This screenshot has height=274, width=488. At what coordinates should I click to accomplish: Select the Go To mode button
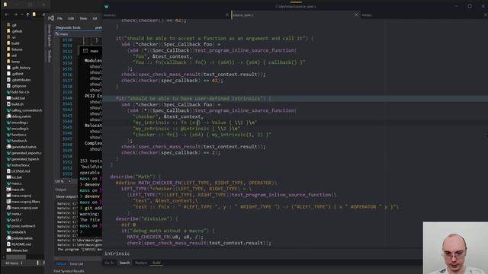(109, 263)
